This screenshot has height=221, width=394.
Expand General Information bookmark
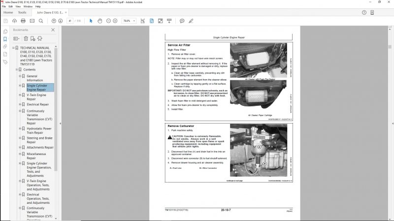tap(20, 76)
